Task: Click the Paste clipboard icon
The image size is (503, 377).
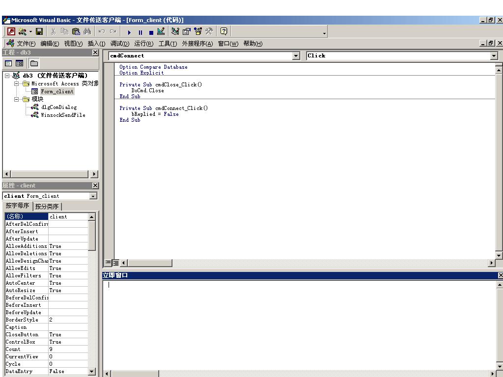Action: coord(76,31)
